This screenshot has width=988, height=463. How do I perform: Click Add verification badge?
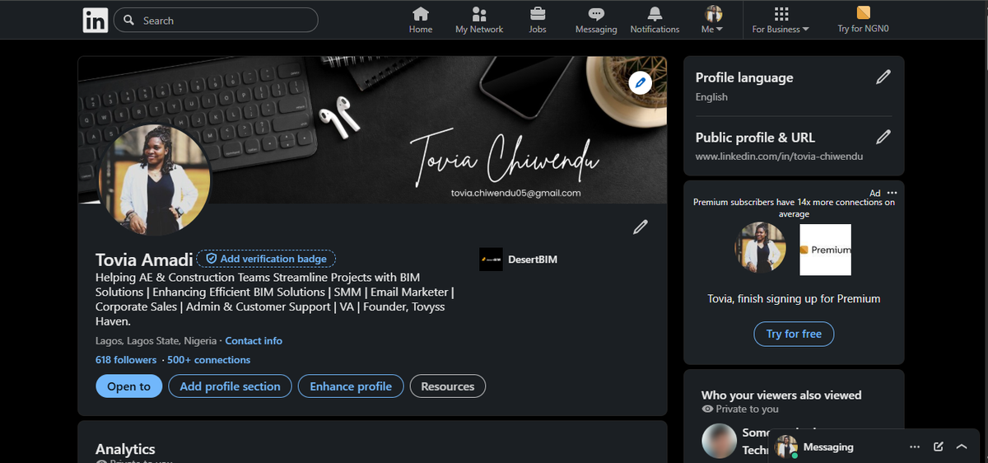pos(266,259)
